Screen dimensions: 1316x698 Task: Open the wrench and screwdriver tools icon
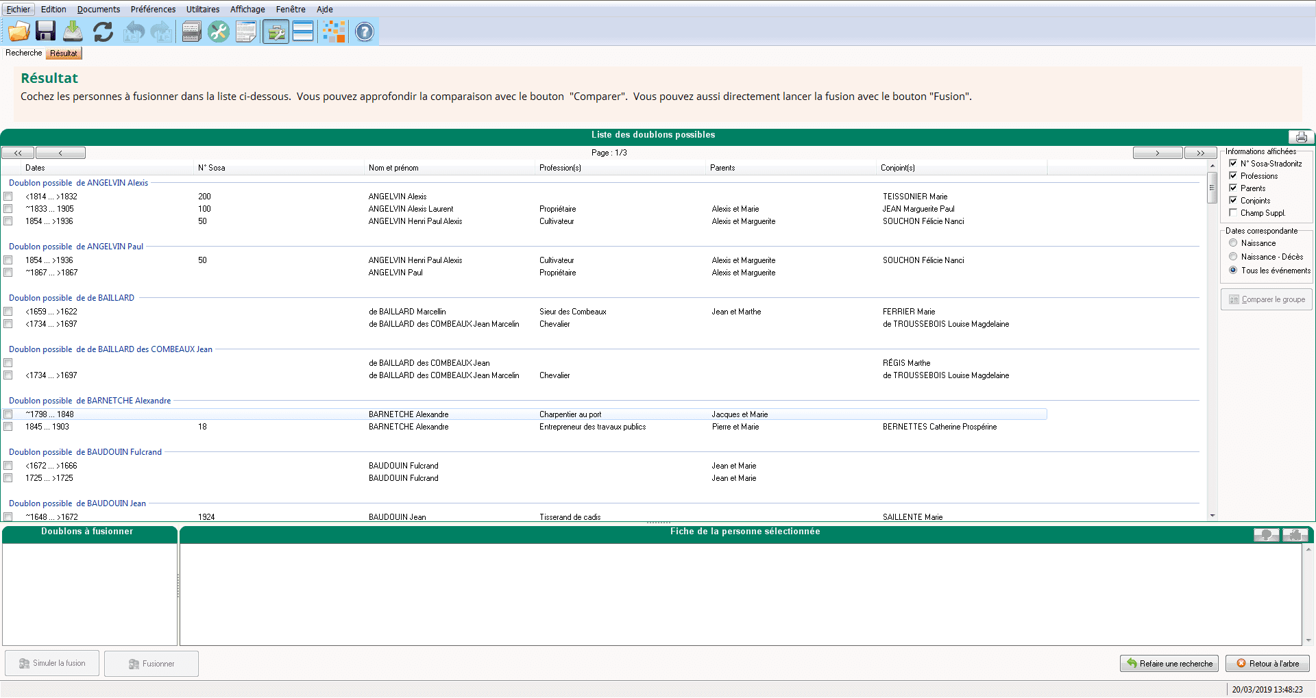pos(219,32)
